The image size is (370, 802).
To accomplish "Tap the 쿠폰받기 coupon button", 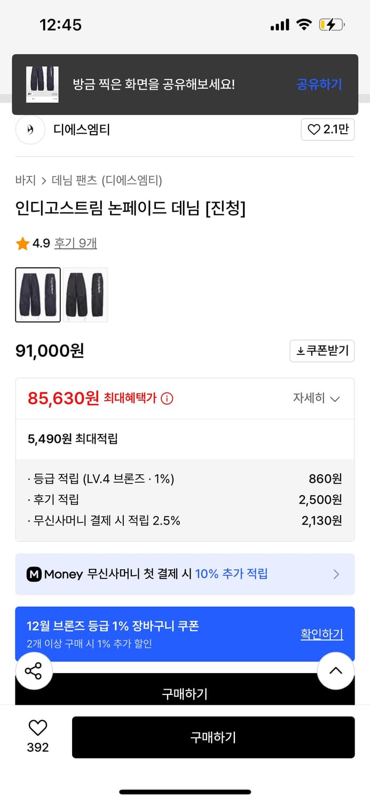I will click(x=322, y=351).
